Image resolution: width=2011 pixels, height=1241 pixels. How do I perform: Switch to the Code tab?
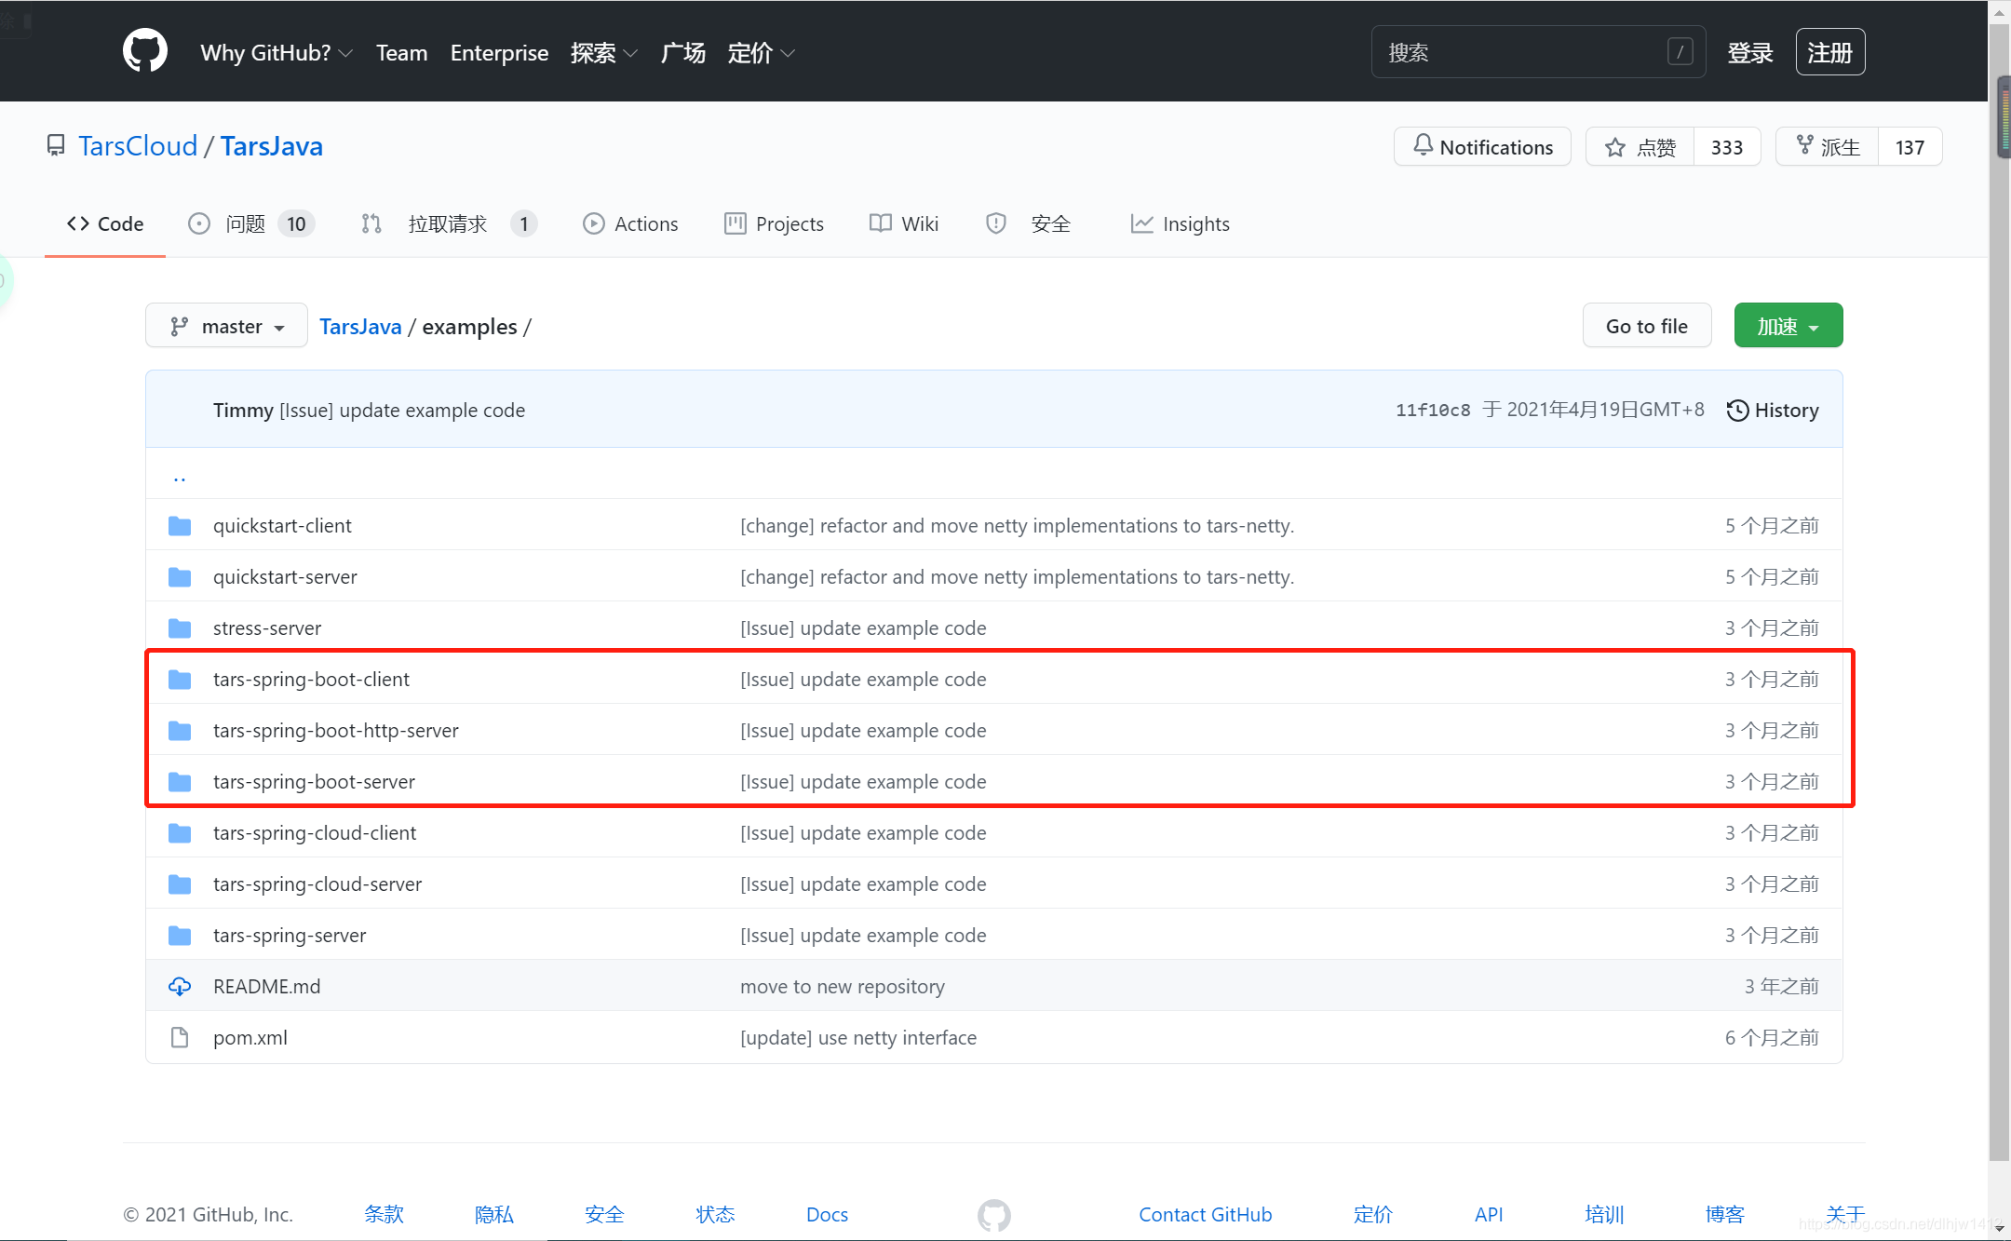click(x=105, y=223)
